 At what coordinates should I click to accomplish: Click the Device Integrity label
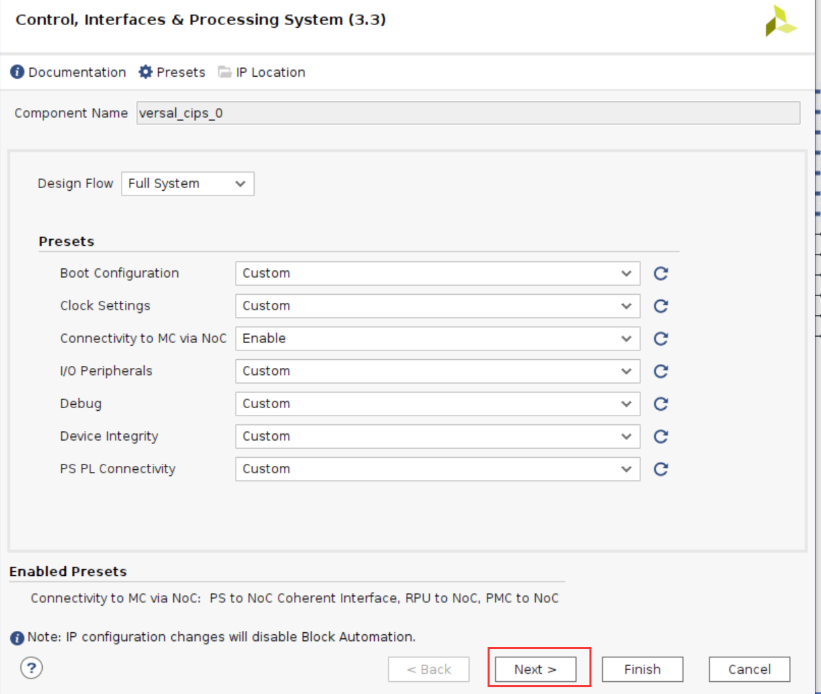(x=109, y=436)
